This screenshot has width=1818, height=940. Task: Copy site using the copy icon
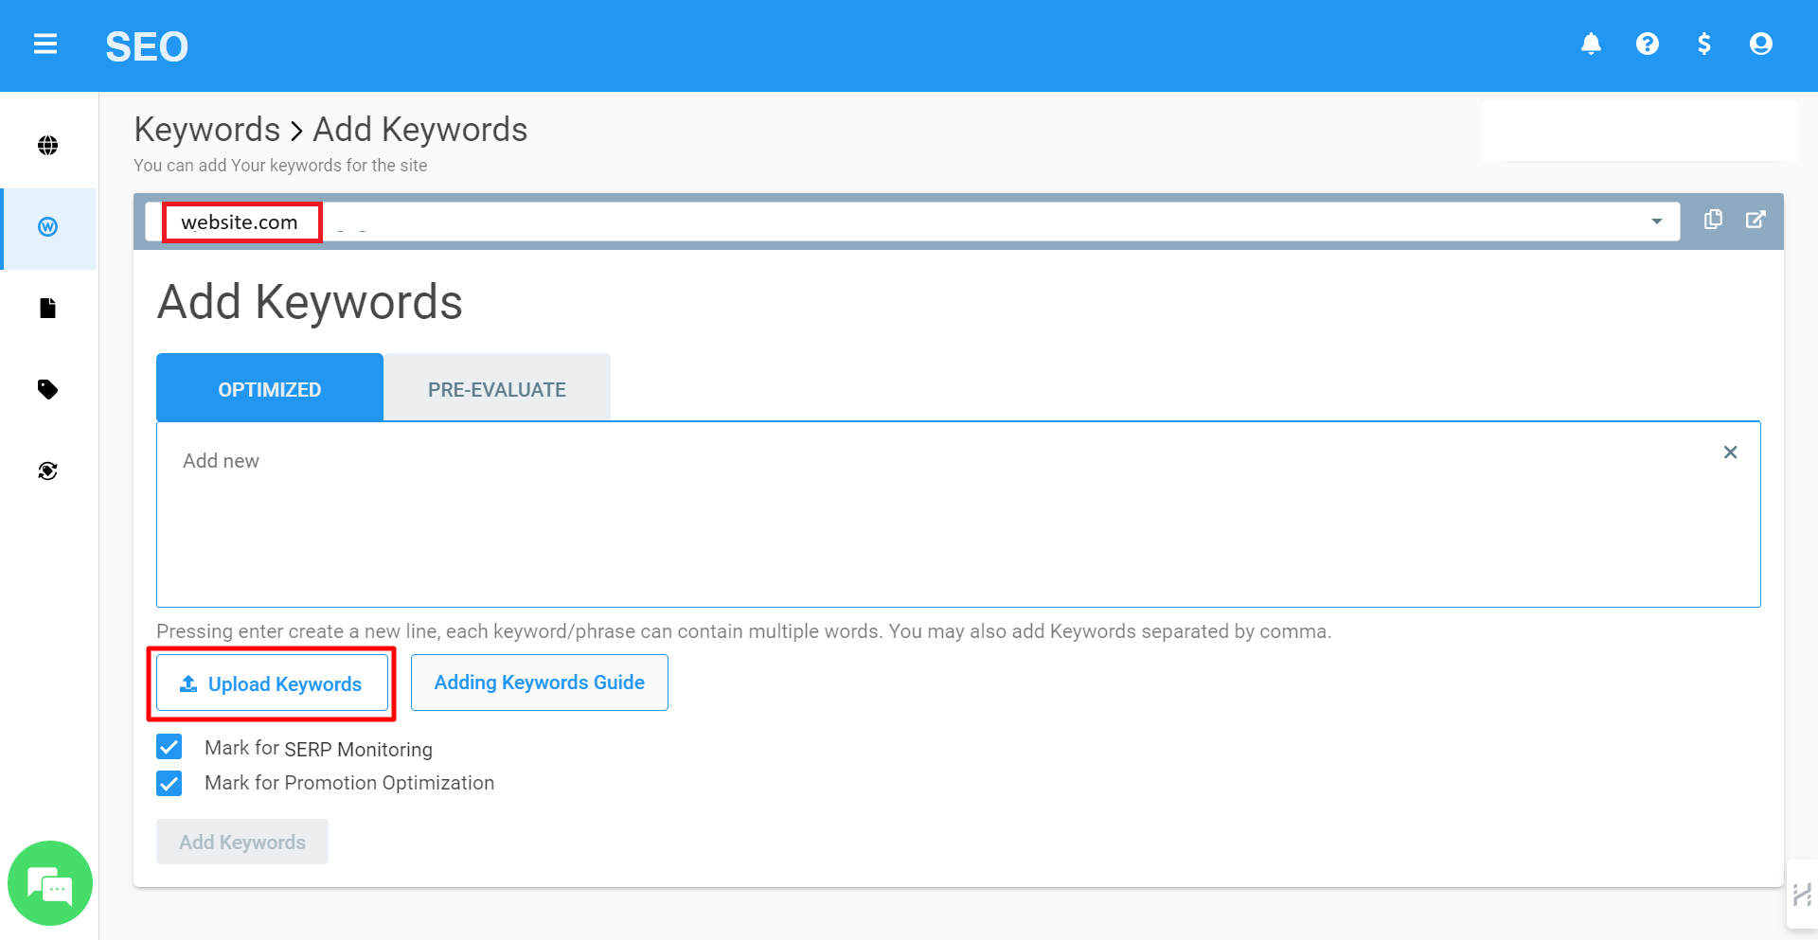1713,220
